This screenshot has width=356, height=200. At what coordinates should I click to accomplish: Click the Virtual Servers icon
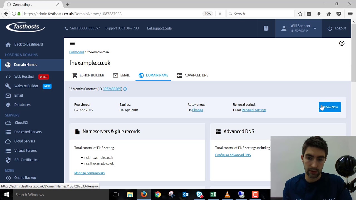pyautogui.click(x=8, y=151)
